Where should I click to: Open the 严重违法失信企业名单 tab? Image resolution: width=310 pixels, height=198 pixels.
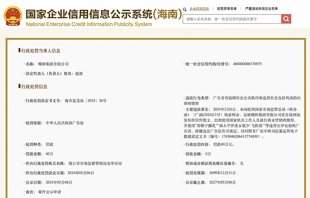pyautogui.click(x=261, y=9)
